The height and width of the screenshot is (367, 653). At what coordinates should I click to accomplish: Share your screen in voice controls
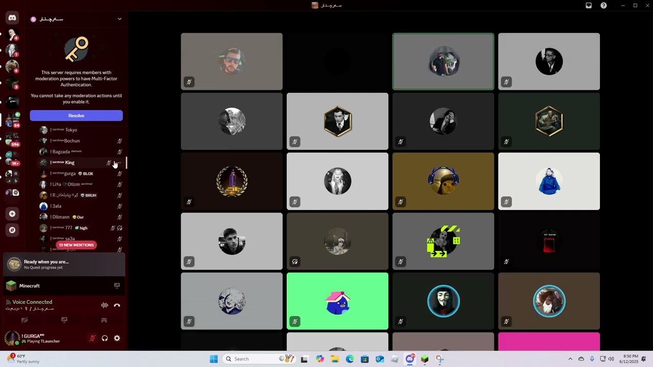64,320
